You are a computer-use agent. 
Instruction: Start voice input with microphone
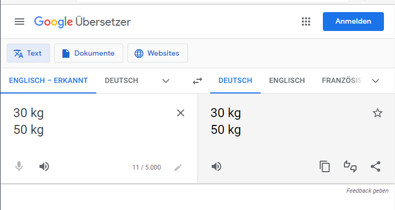[19, 166]
